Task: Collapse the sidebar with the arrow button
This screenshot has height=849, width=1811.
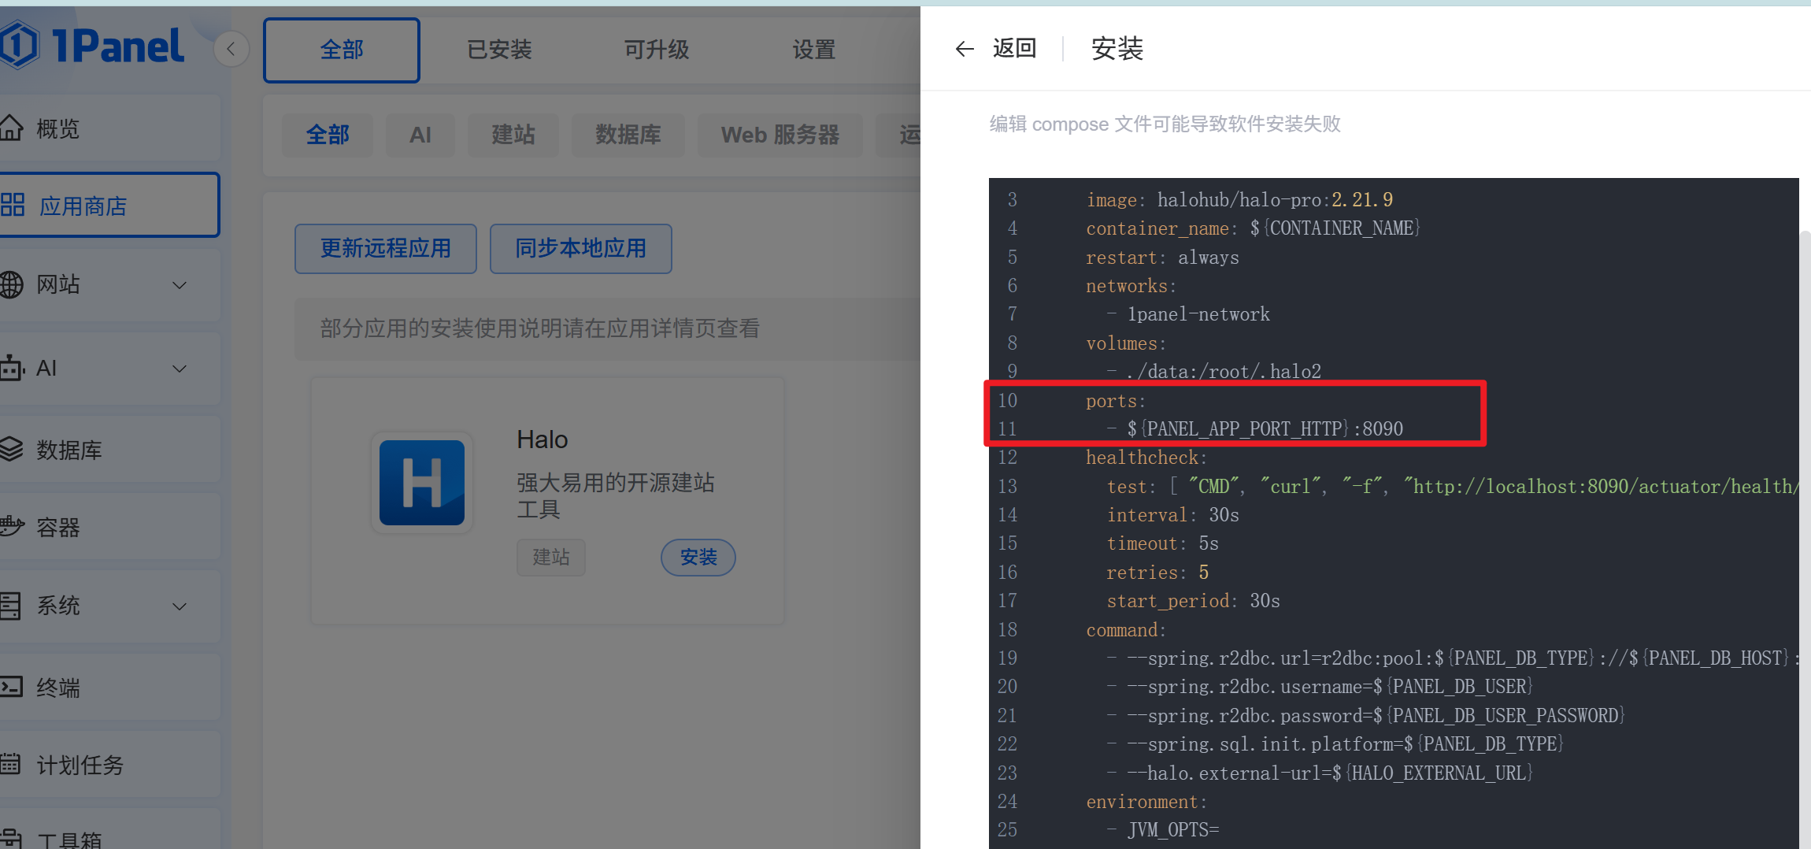Action: 231,50
